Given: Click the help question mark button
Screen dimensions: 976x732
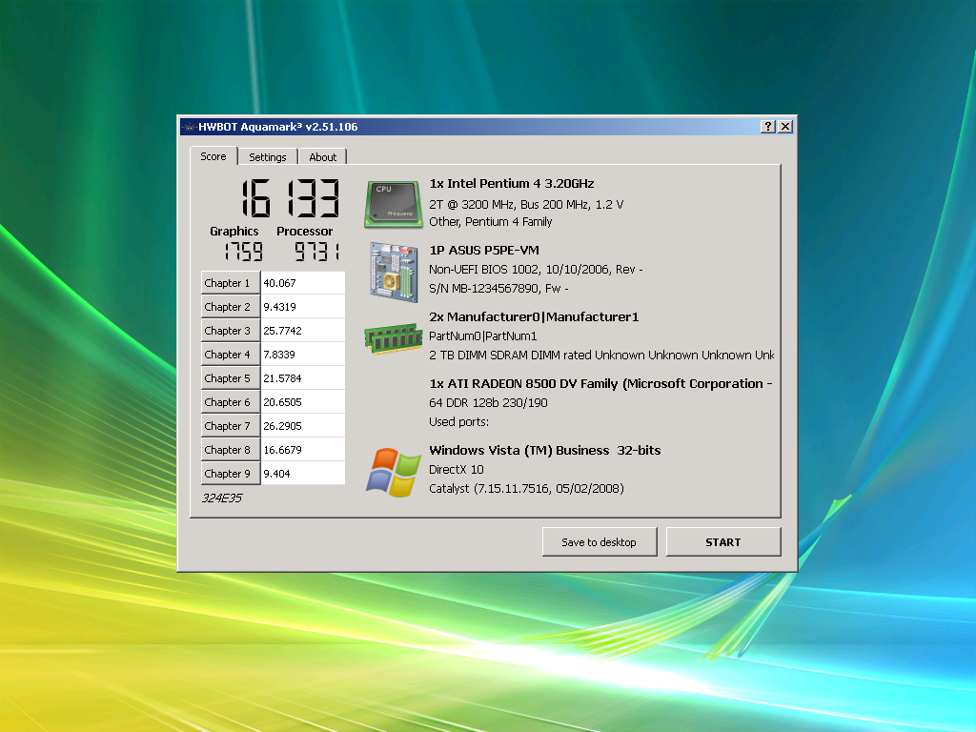Looking at the screenshot, I should 768,127.
